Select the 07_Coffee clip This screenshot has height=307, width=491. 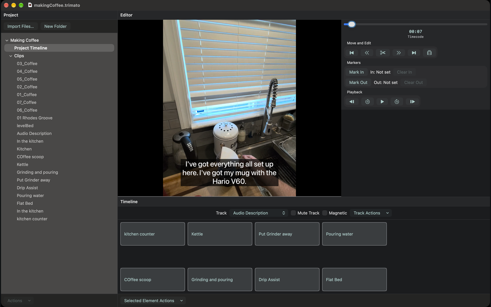pyautogui.click(x=27, y=102)
